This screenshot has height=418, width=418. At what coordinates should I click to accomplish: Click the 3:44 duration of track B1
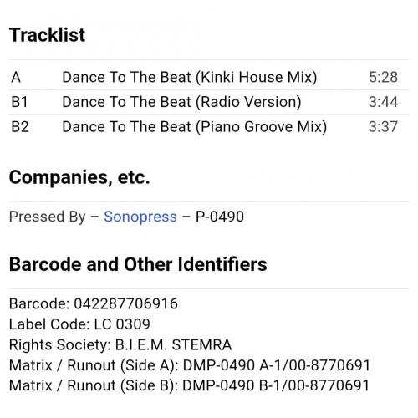point(383,102)
